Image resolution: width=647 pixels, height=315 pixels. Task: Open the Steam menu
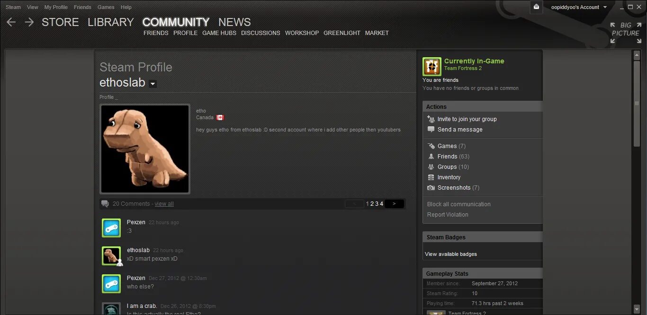13,7
